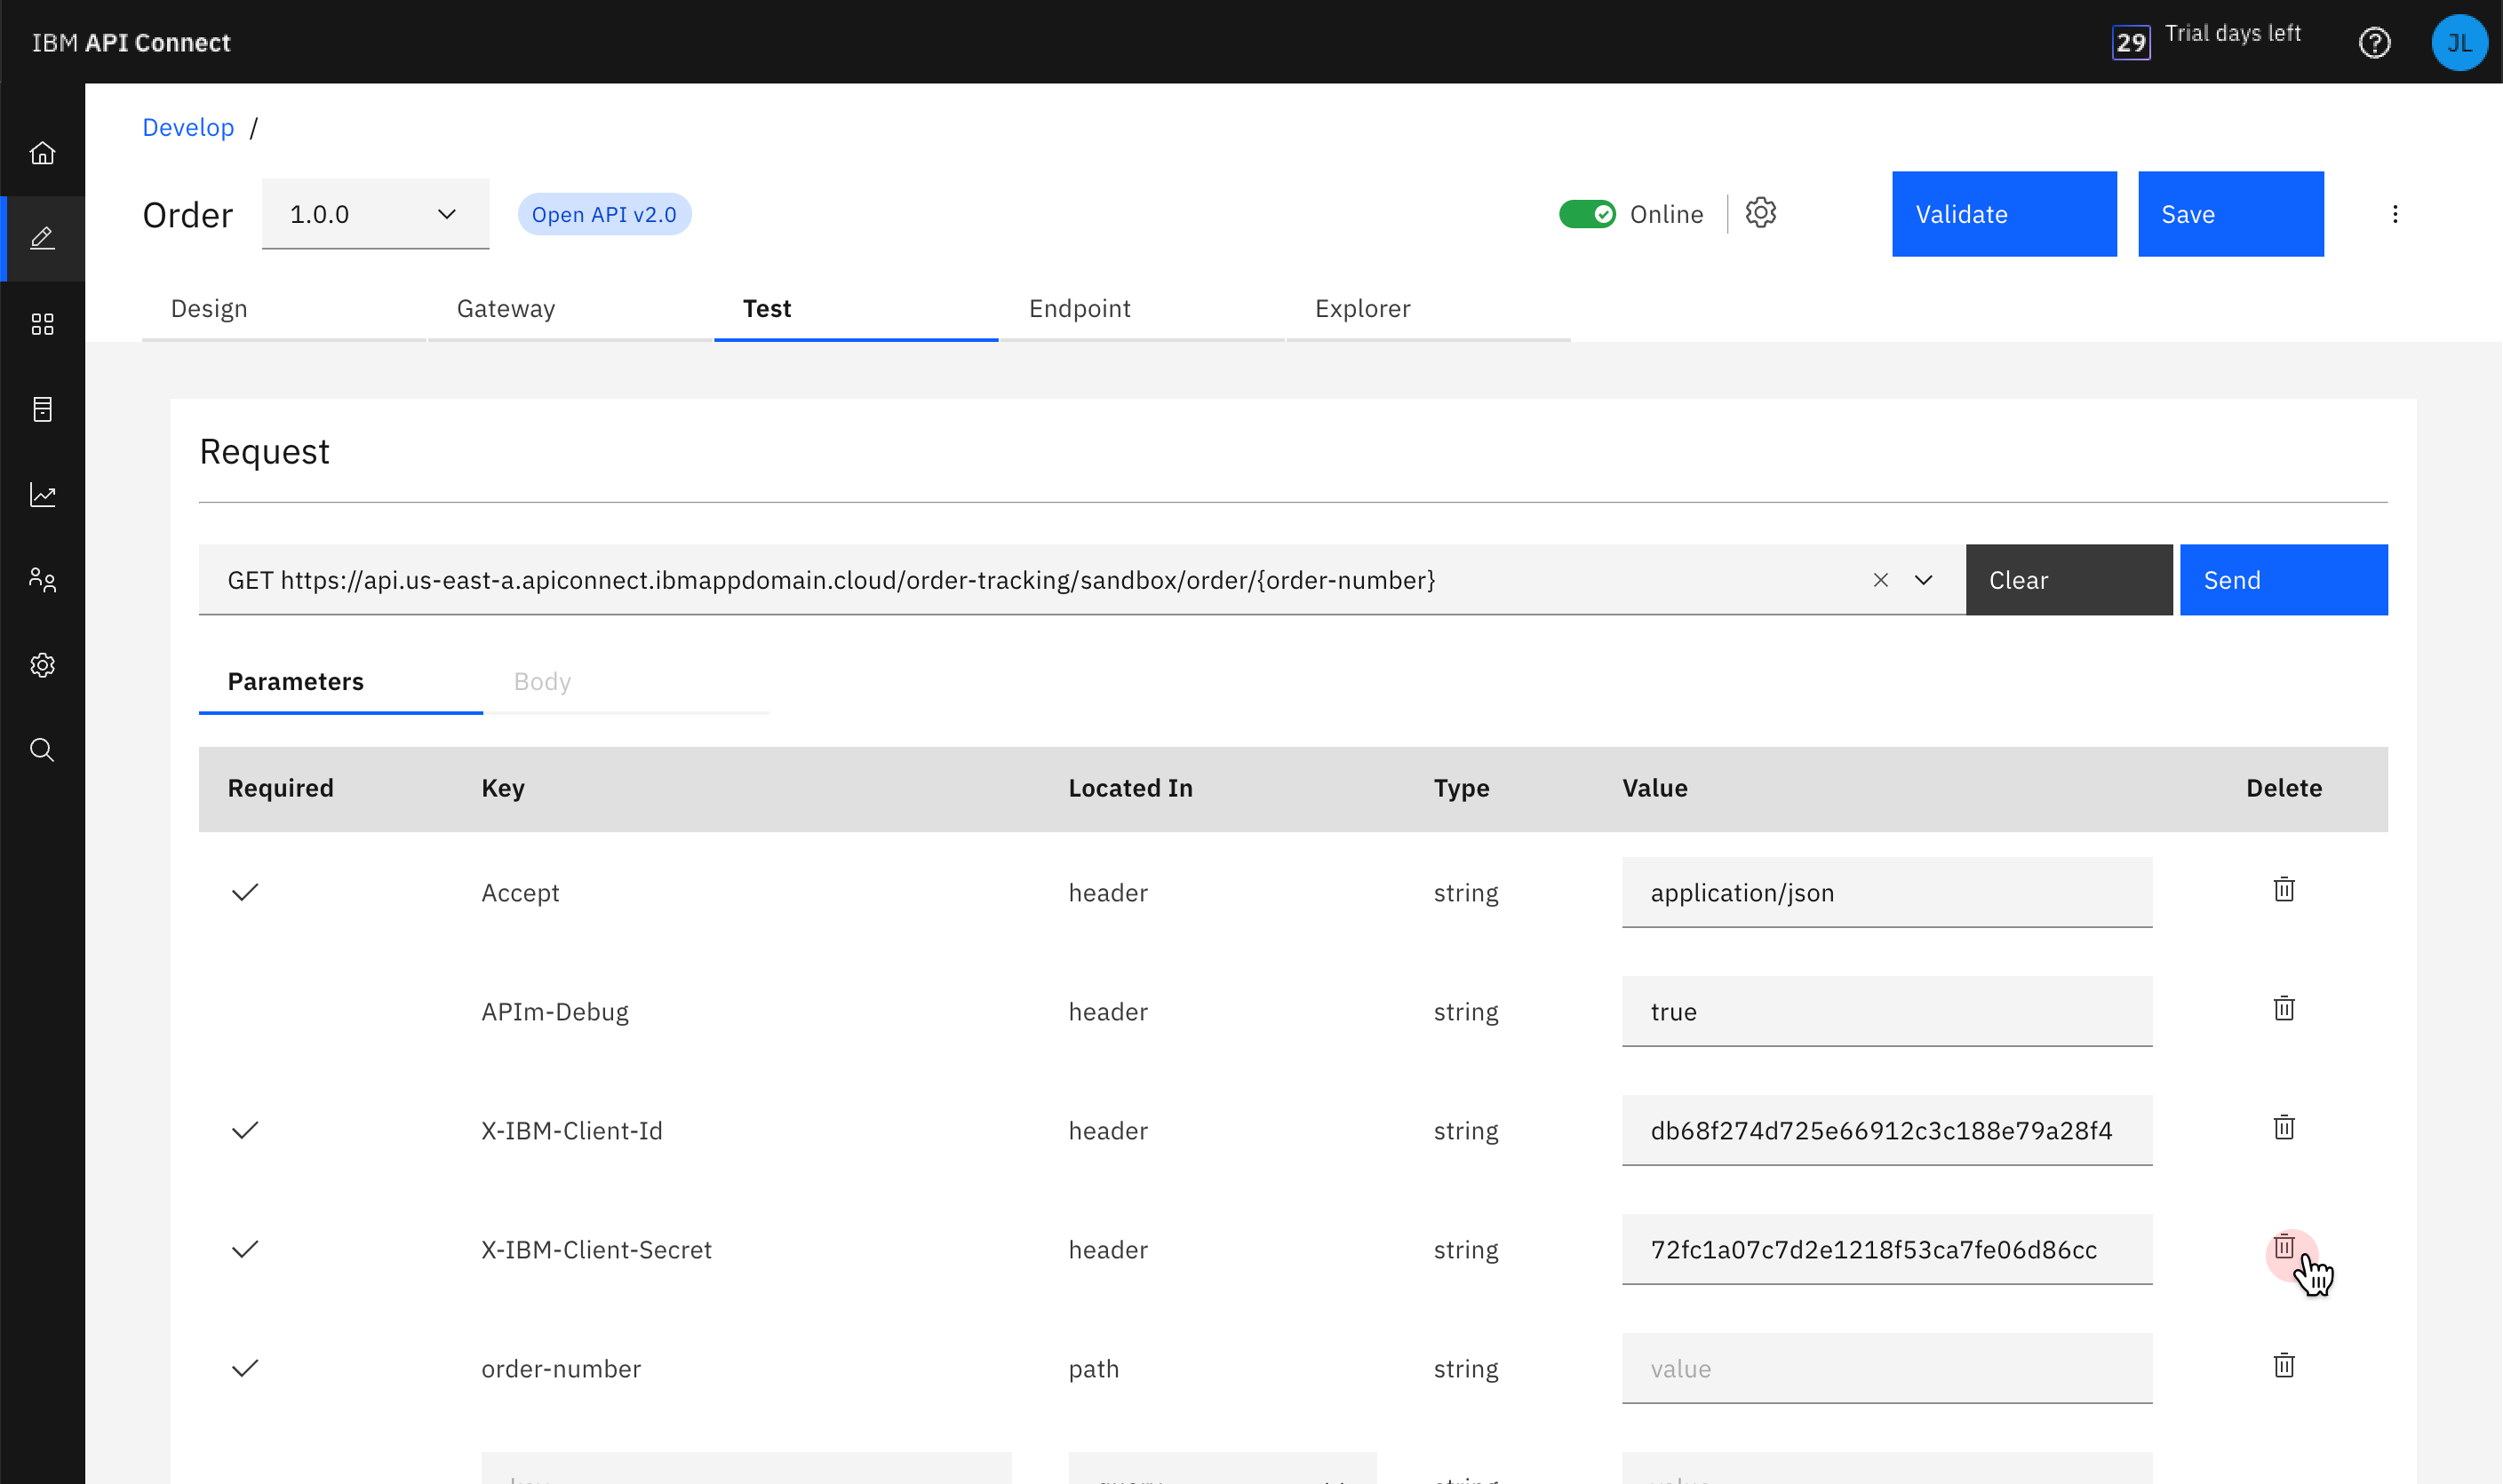The width and height of the screenshot is (2503, 1484).
Task: Click the Develop breadcrumb link
Action: [188, 128]
